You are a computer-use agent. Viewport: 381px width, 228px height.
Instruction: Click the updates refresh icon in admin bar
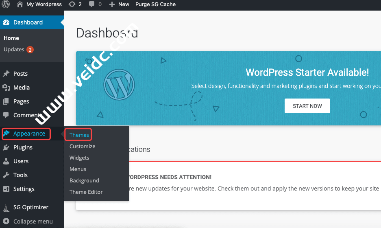click(72, 4)
